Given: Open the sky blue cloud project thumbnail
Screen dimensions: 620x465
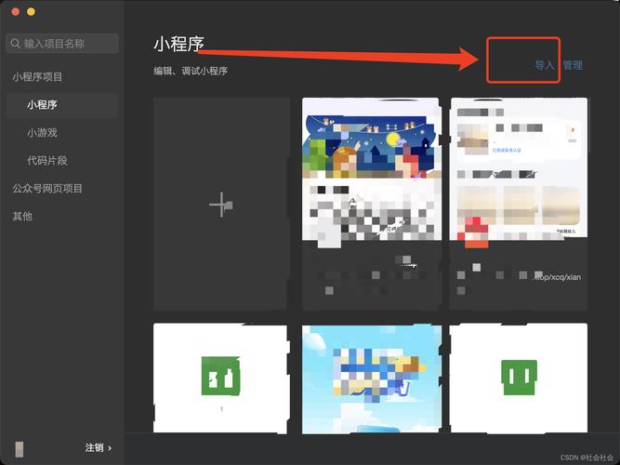Looking at the screenshot, I should 372,379.
